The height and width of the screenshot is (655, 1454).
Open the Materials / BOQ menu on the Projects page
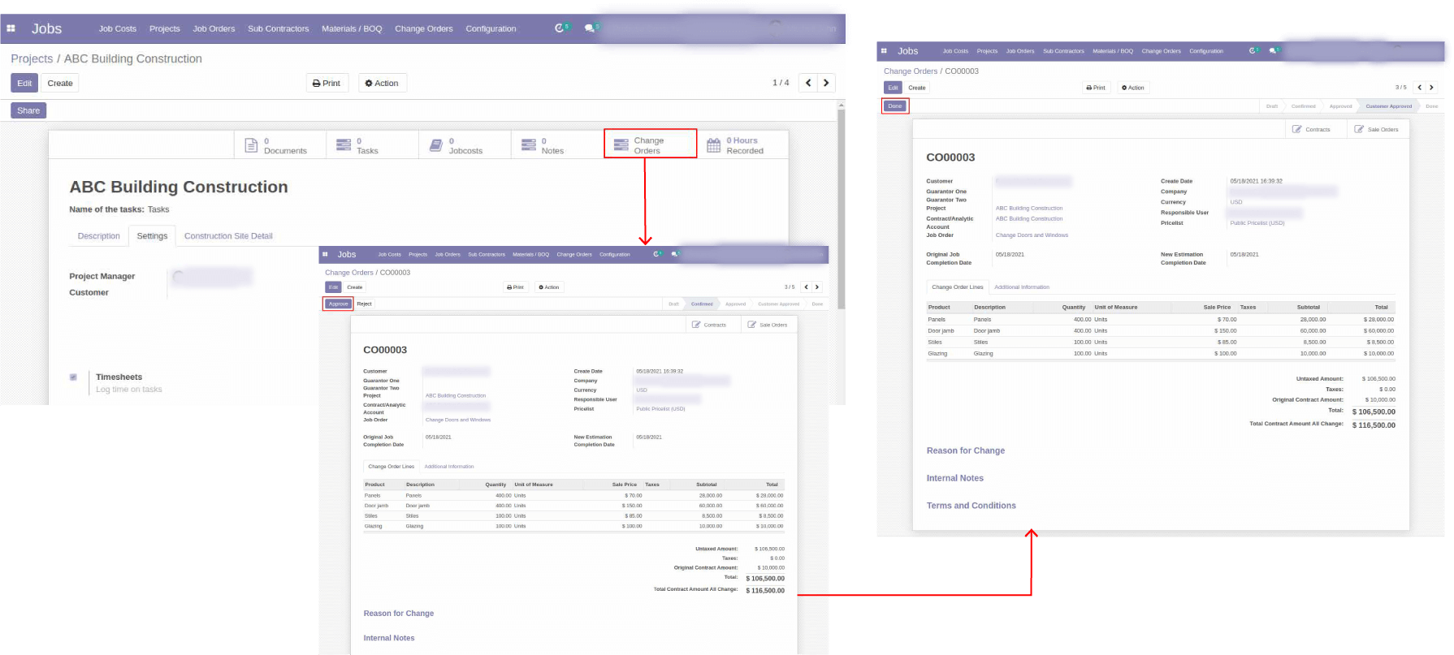click(351, 28)
